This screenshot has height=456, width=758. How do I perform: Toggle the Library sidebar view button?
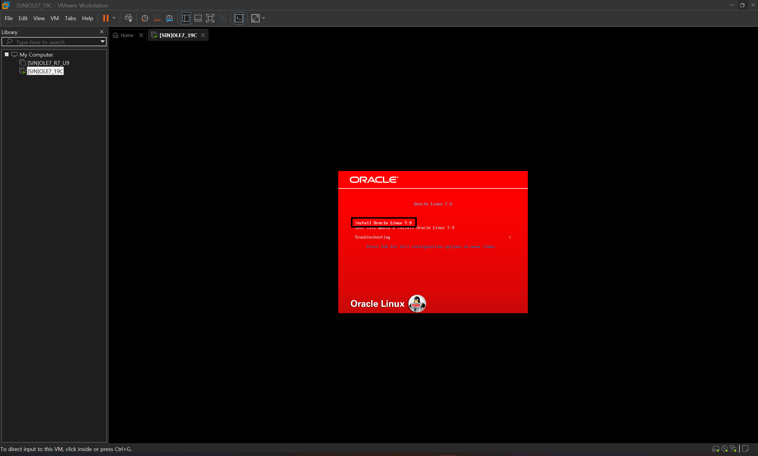point(185,18)
